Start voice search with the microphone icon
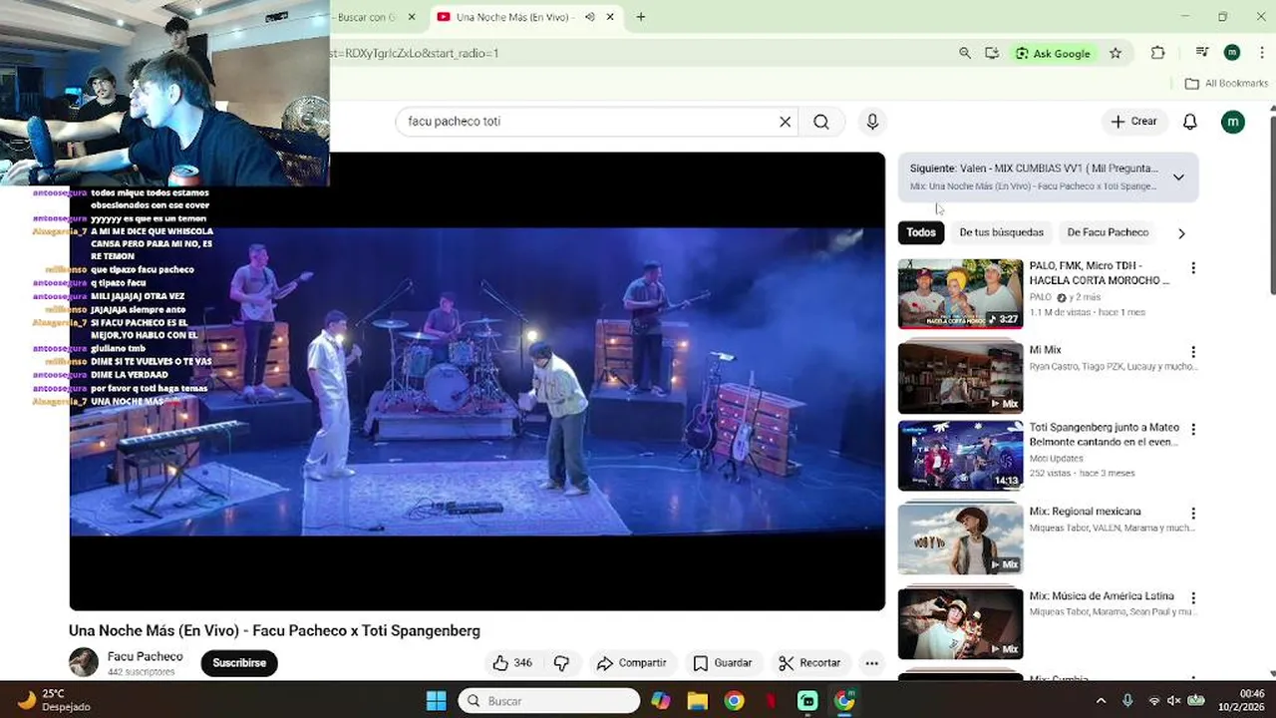The image size is (1276, 718). click(x=872, y=122)
